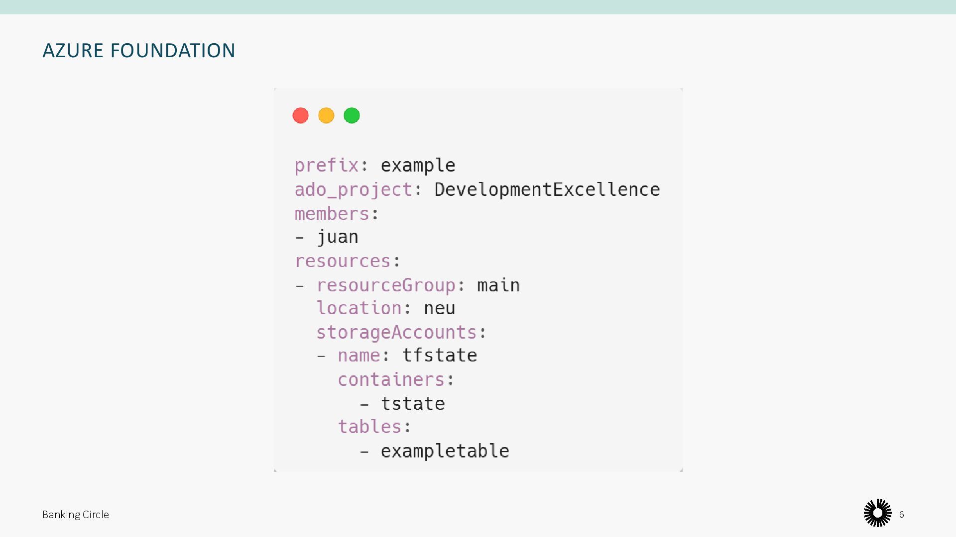Click the storageAccounts key
The image size is (956, 537).
(397, 332)
